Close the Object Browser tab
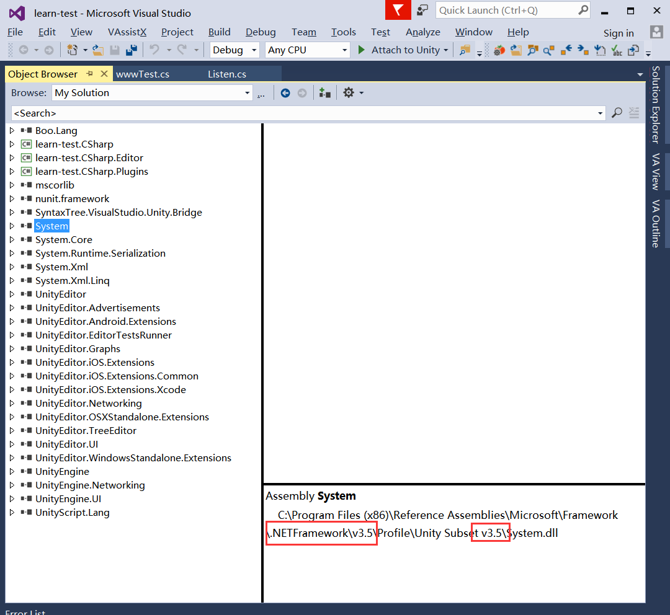670x615 pixels. pyautogui.click(x=104, y=74)
